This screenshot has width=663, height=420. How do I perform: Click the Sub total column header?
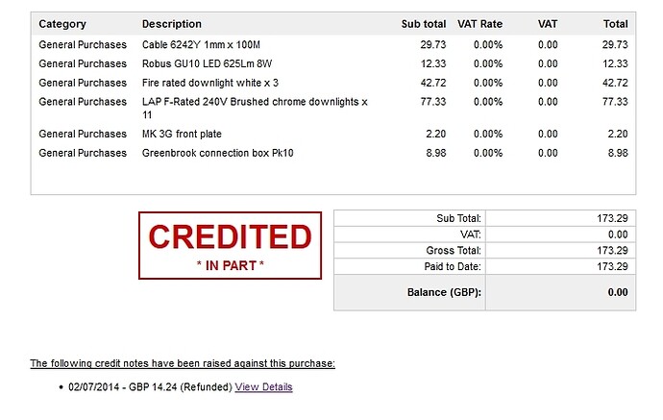pos(424,24)
